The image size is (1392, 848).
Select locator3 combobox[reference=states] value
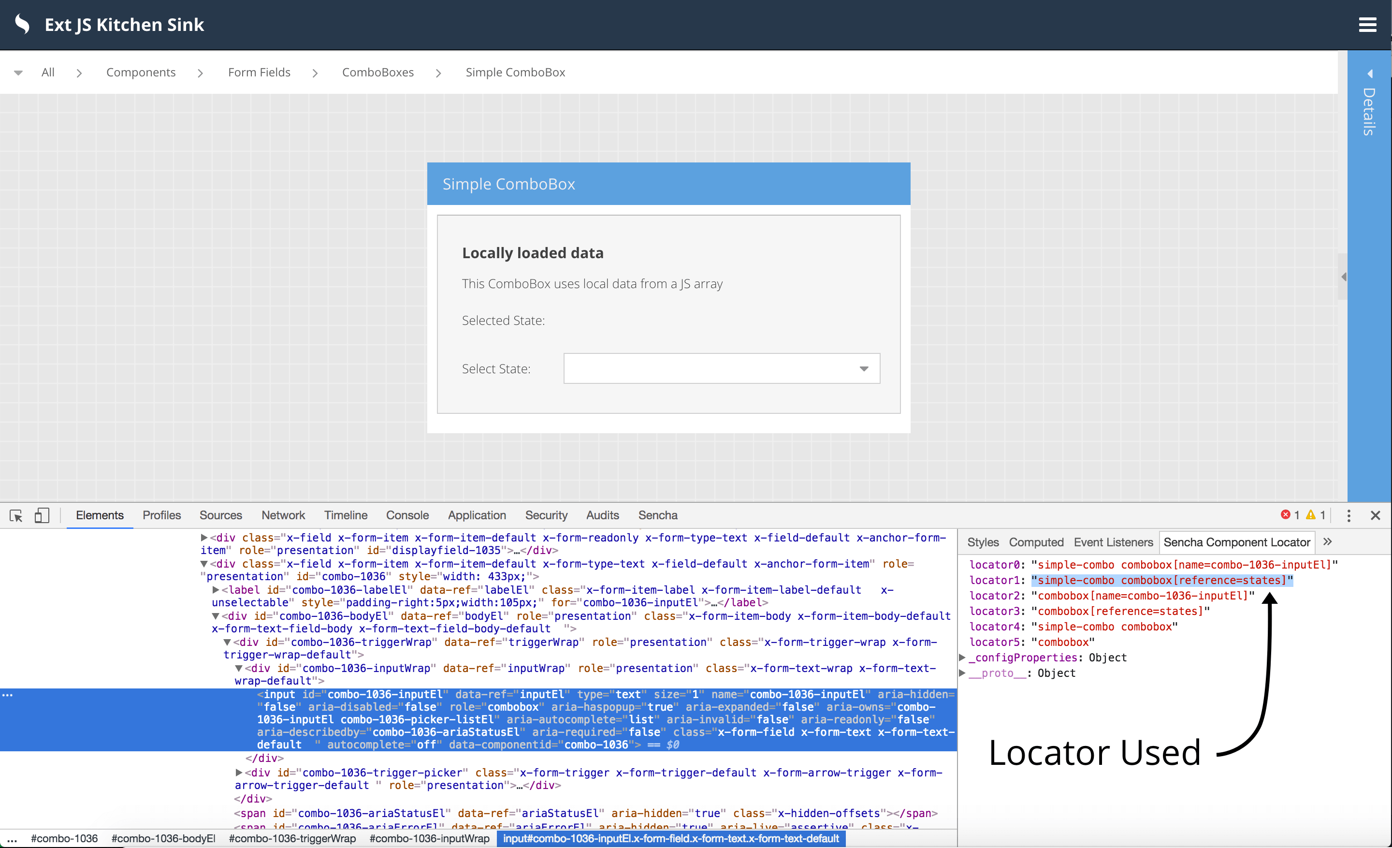(x=1120, y=611)
